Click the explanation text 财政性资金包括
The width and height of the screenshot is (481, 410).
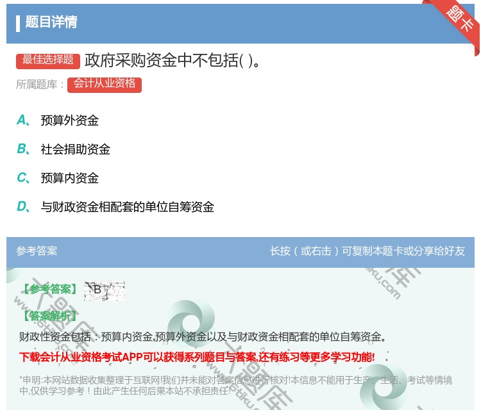203,336
